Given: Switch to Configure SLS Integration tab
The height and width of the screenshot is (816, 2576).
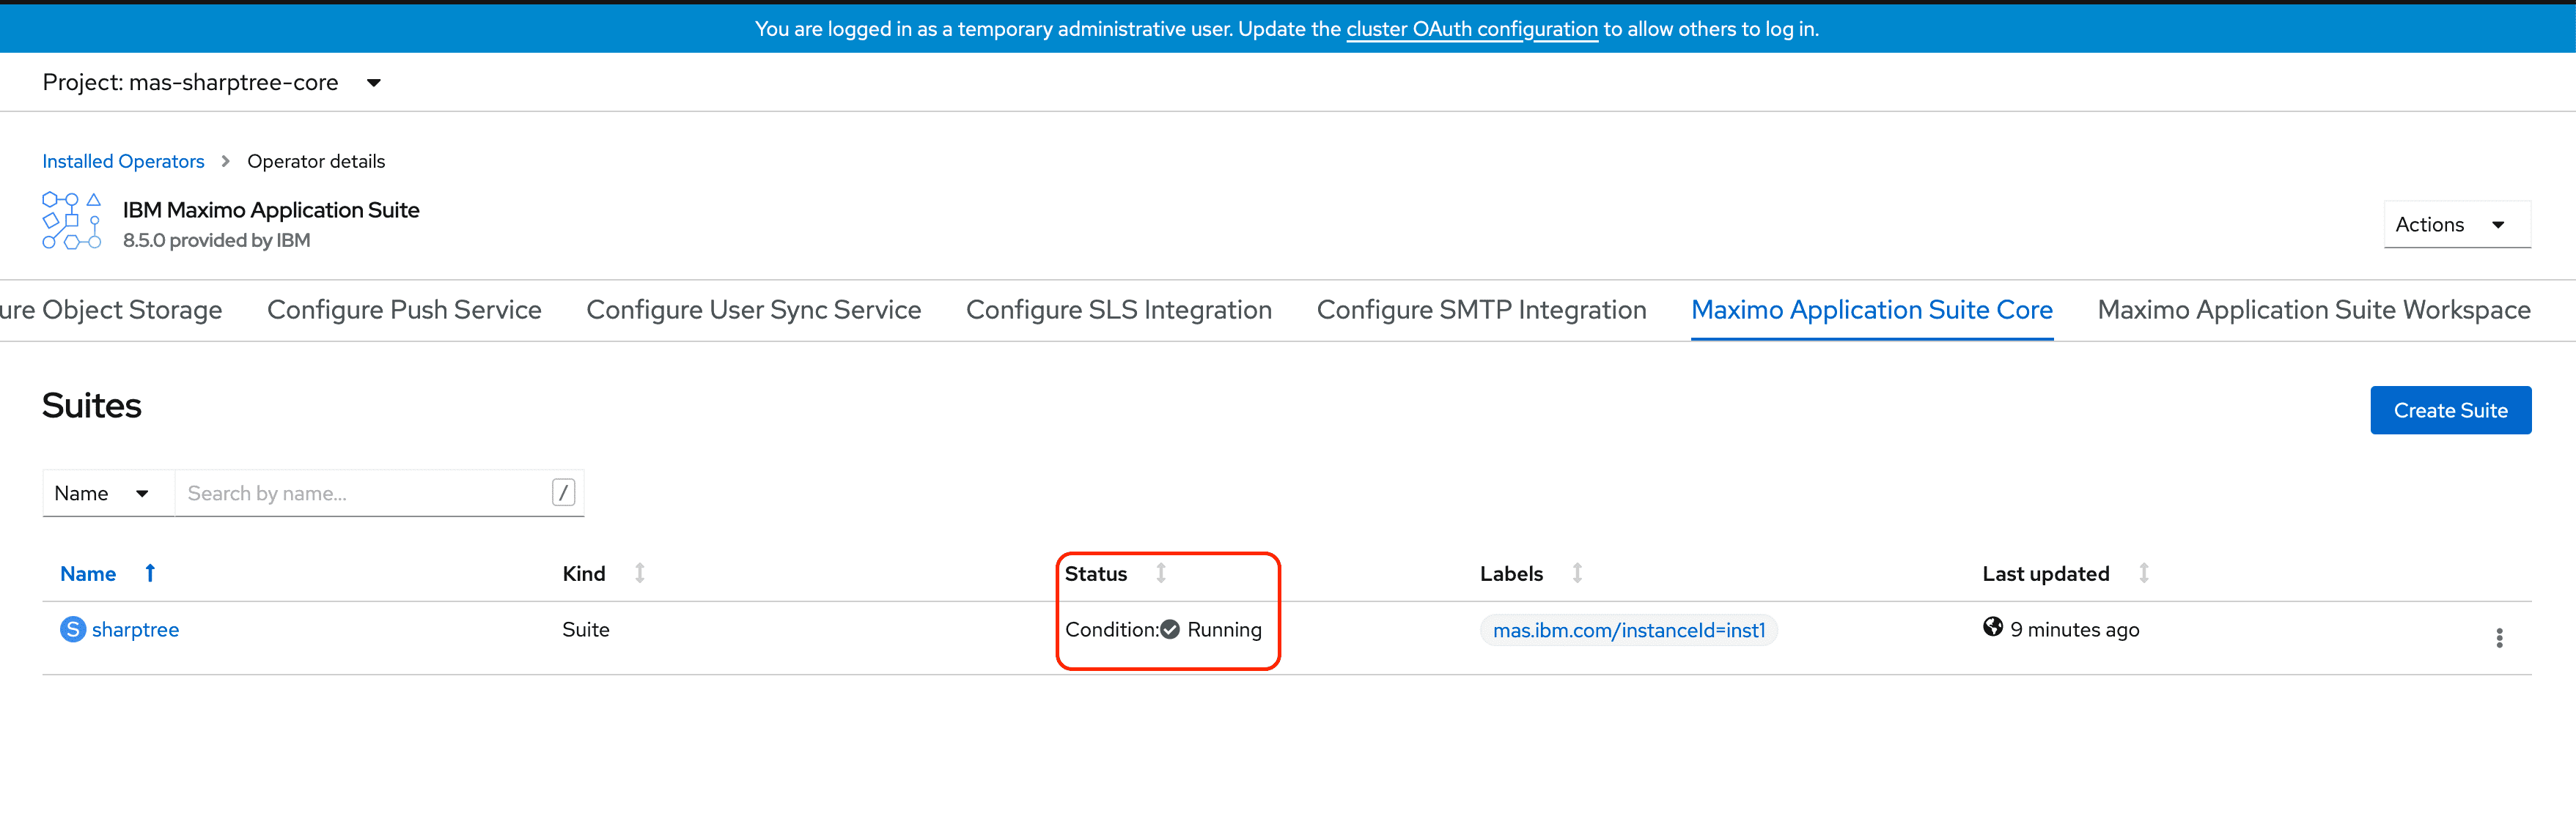Looking at the screenshot, I should click(1118, 310).
